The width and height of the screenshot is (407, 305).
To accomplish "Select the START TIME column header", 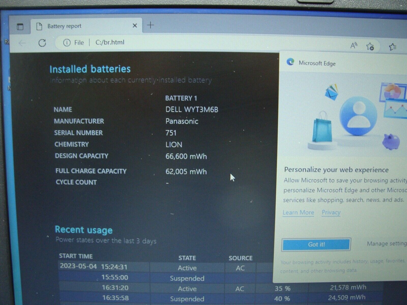I will click(x=76, y=256).
